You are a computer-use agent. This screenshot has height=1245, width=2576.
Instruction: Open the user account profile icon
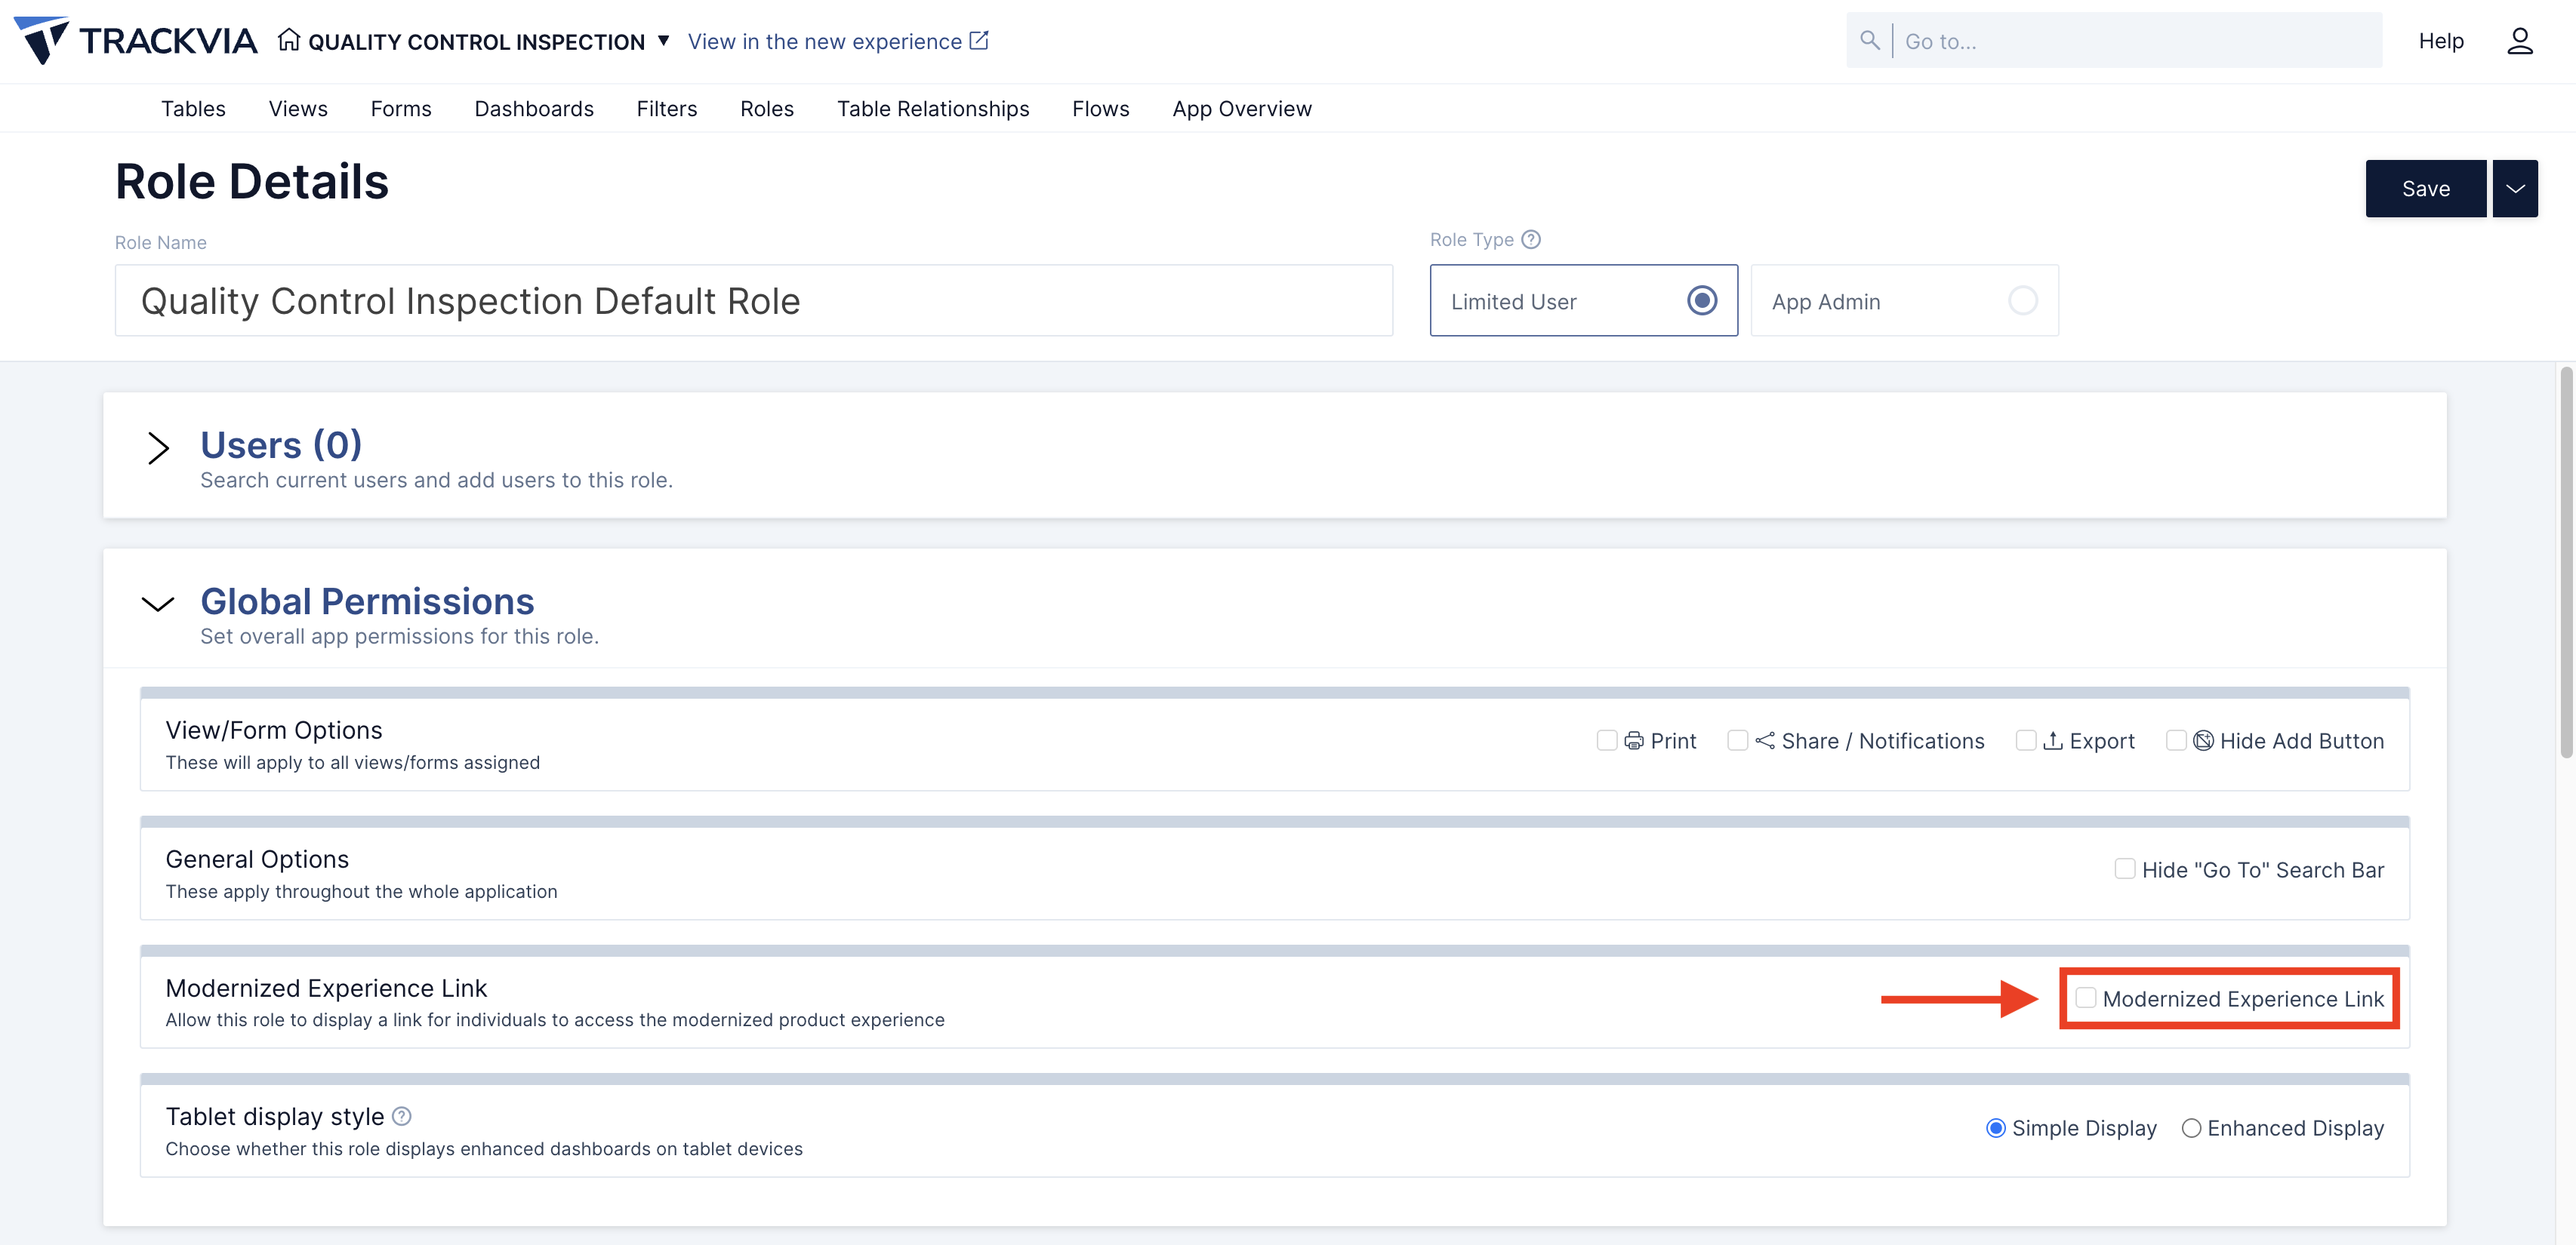[2520, 41]
